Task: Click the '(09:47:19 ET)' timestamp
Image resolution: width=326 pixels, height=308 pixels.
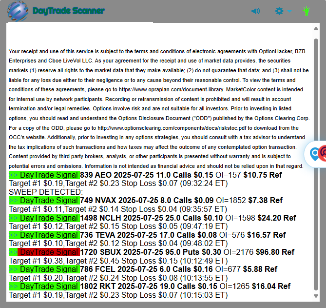Action: coord(204,226)
